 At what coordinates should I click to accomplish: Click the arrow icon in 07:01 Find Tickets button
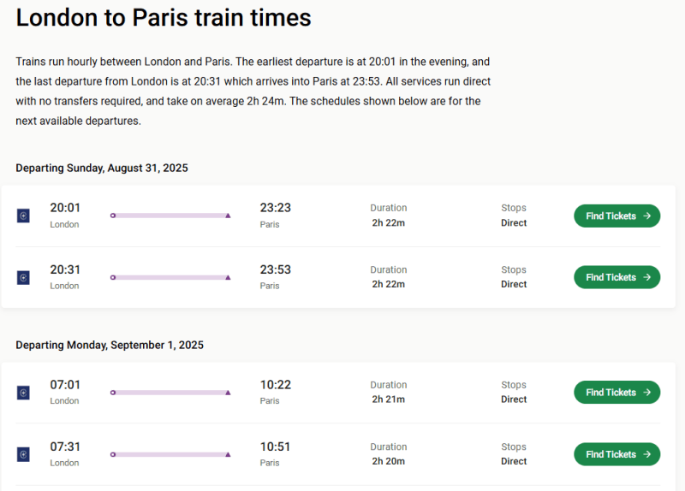coord(646,393)
